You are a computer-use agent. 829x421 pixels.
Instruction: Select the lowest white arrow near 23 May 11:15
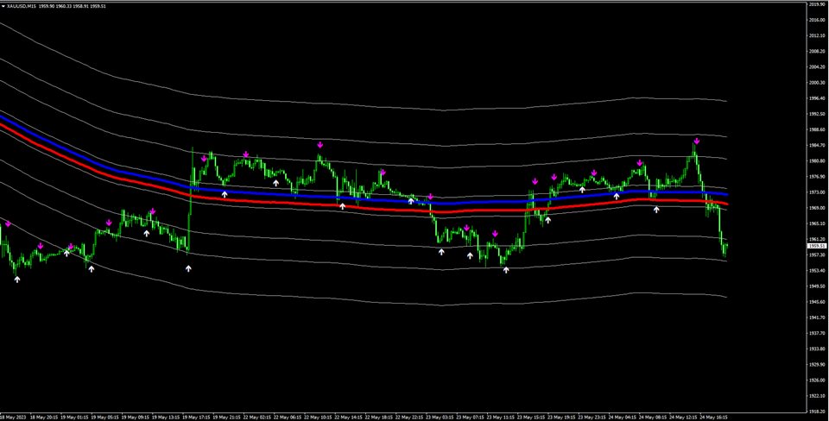[506, 270]
